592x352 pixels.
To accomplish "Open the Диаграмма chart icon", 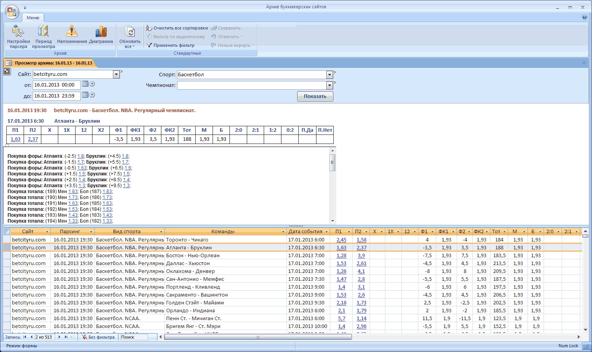I will pyautogui.click(x=101, y=32).
